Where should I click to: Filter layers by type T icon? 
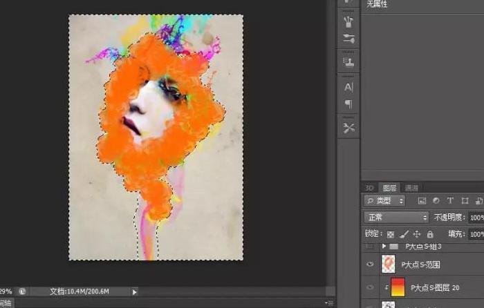click(x=450, y=201)
